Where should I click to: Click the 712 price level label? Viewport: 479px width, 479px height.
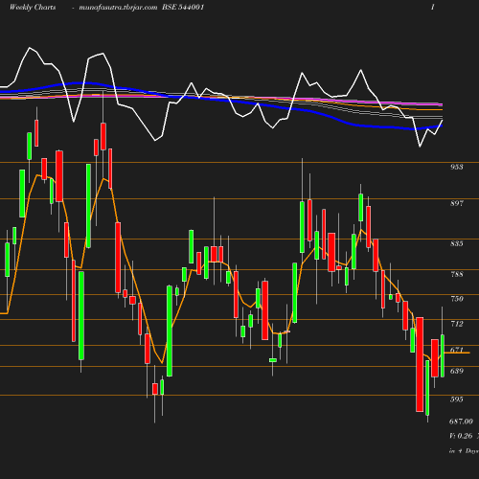click(x=457, y=324)
